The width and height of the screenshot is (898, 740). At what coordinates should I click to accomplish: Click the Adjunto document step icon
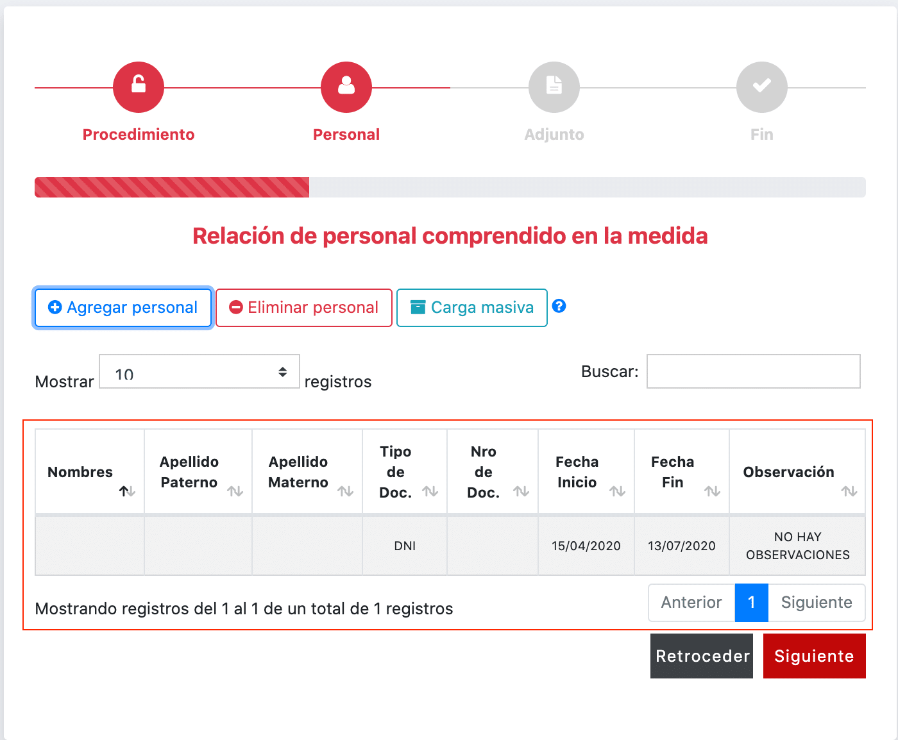pyautogui.click(x=554, y=87)
